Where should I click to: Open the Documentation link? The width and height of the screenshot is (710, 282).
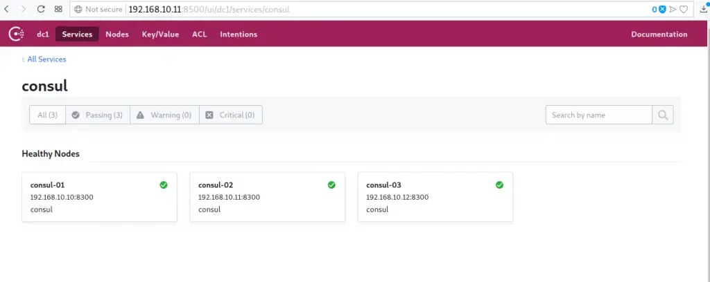click(x=659, y=35)
